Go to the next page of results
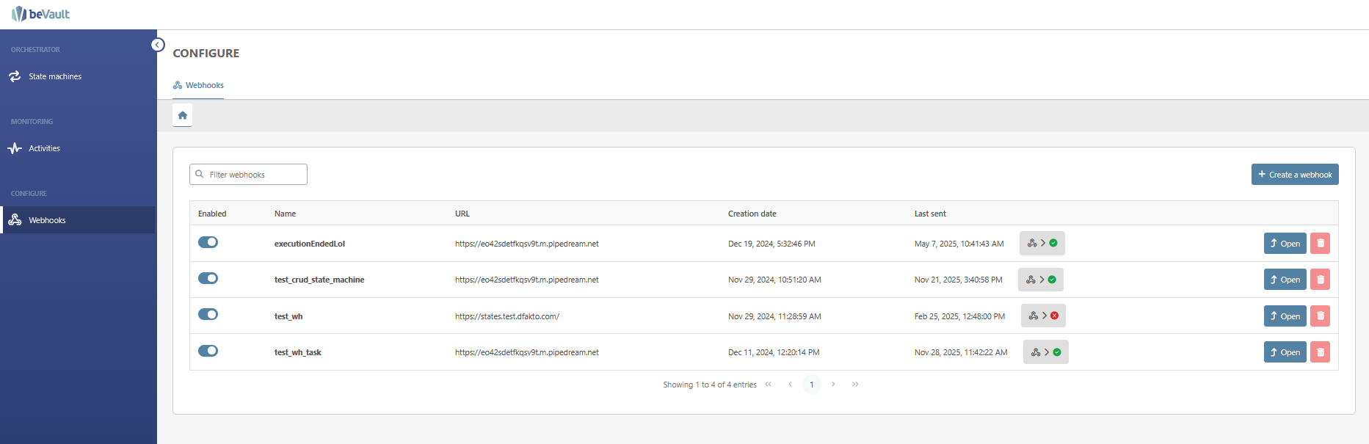Screen dimensions: 1369x444 [x=833, y=385]
